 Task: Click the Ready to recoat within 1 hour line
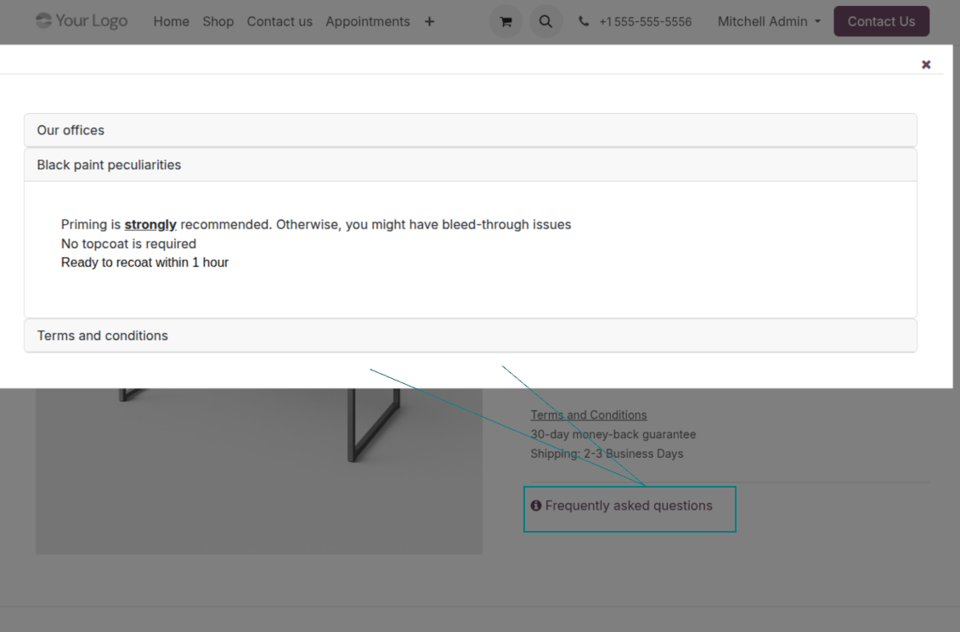pyautogui.click(x=144, y=262)
